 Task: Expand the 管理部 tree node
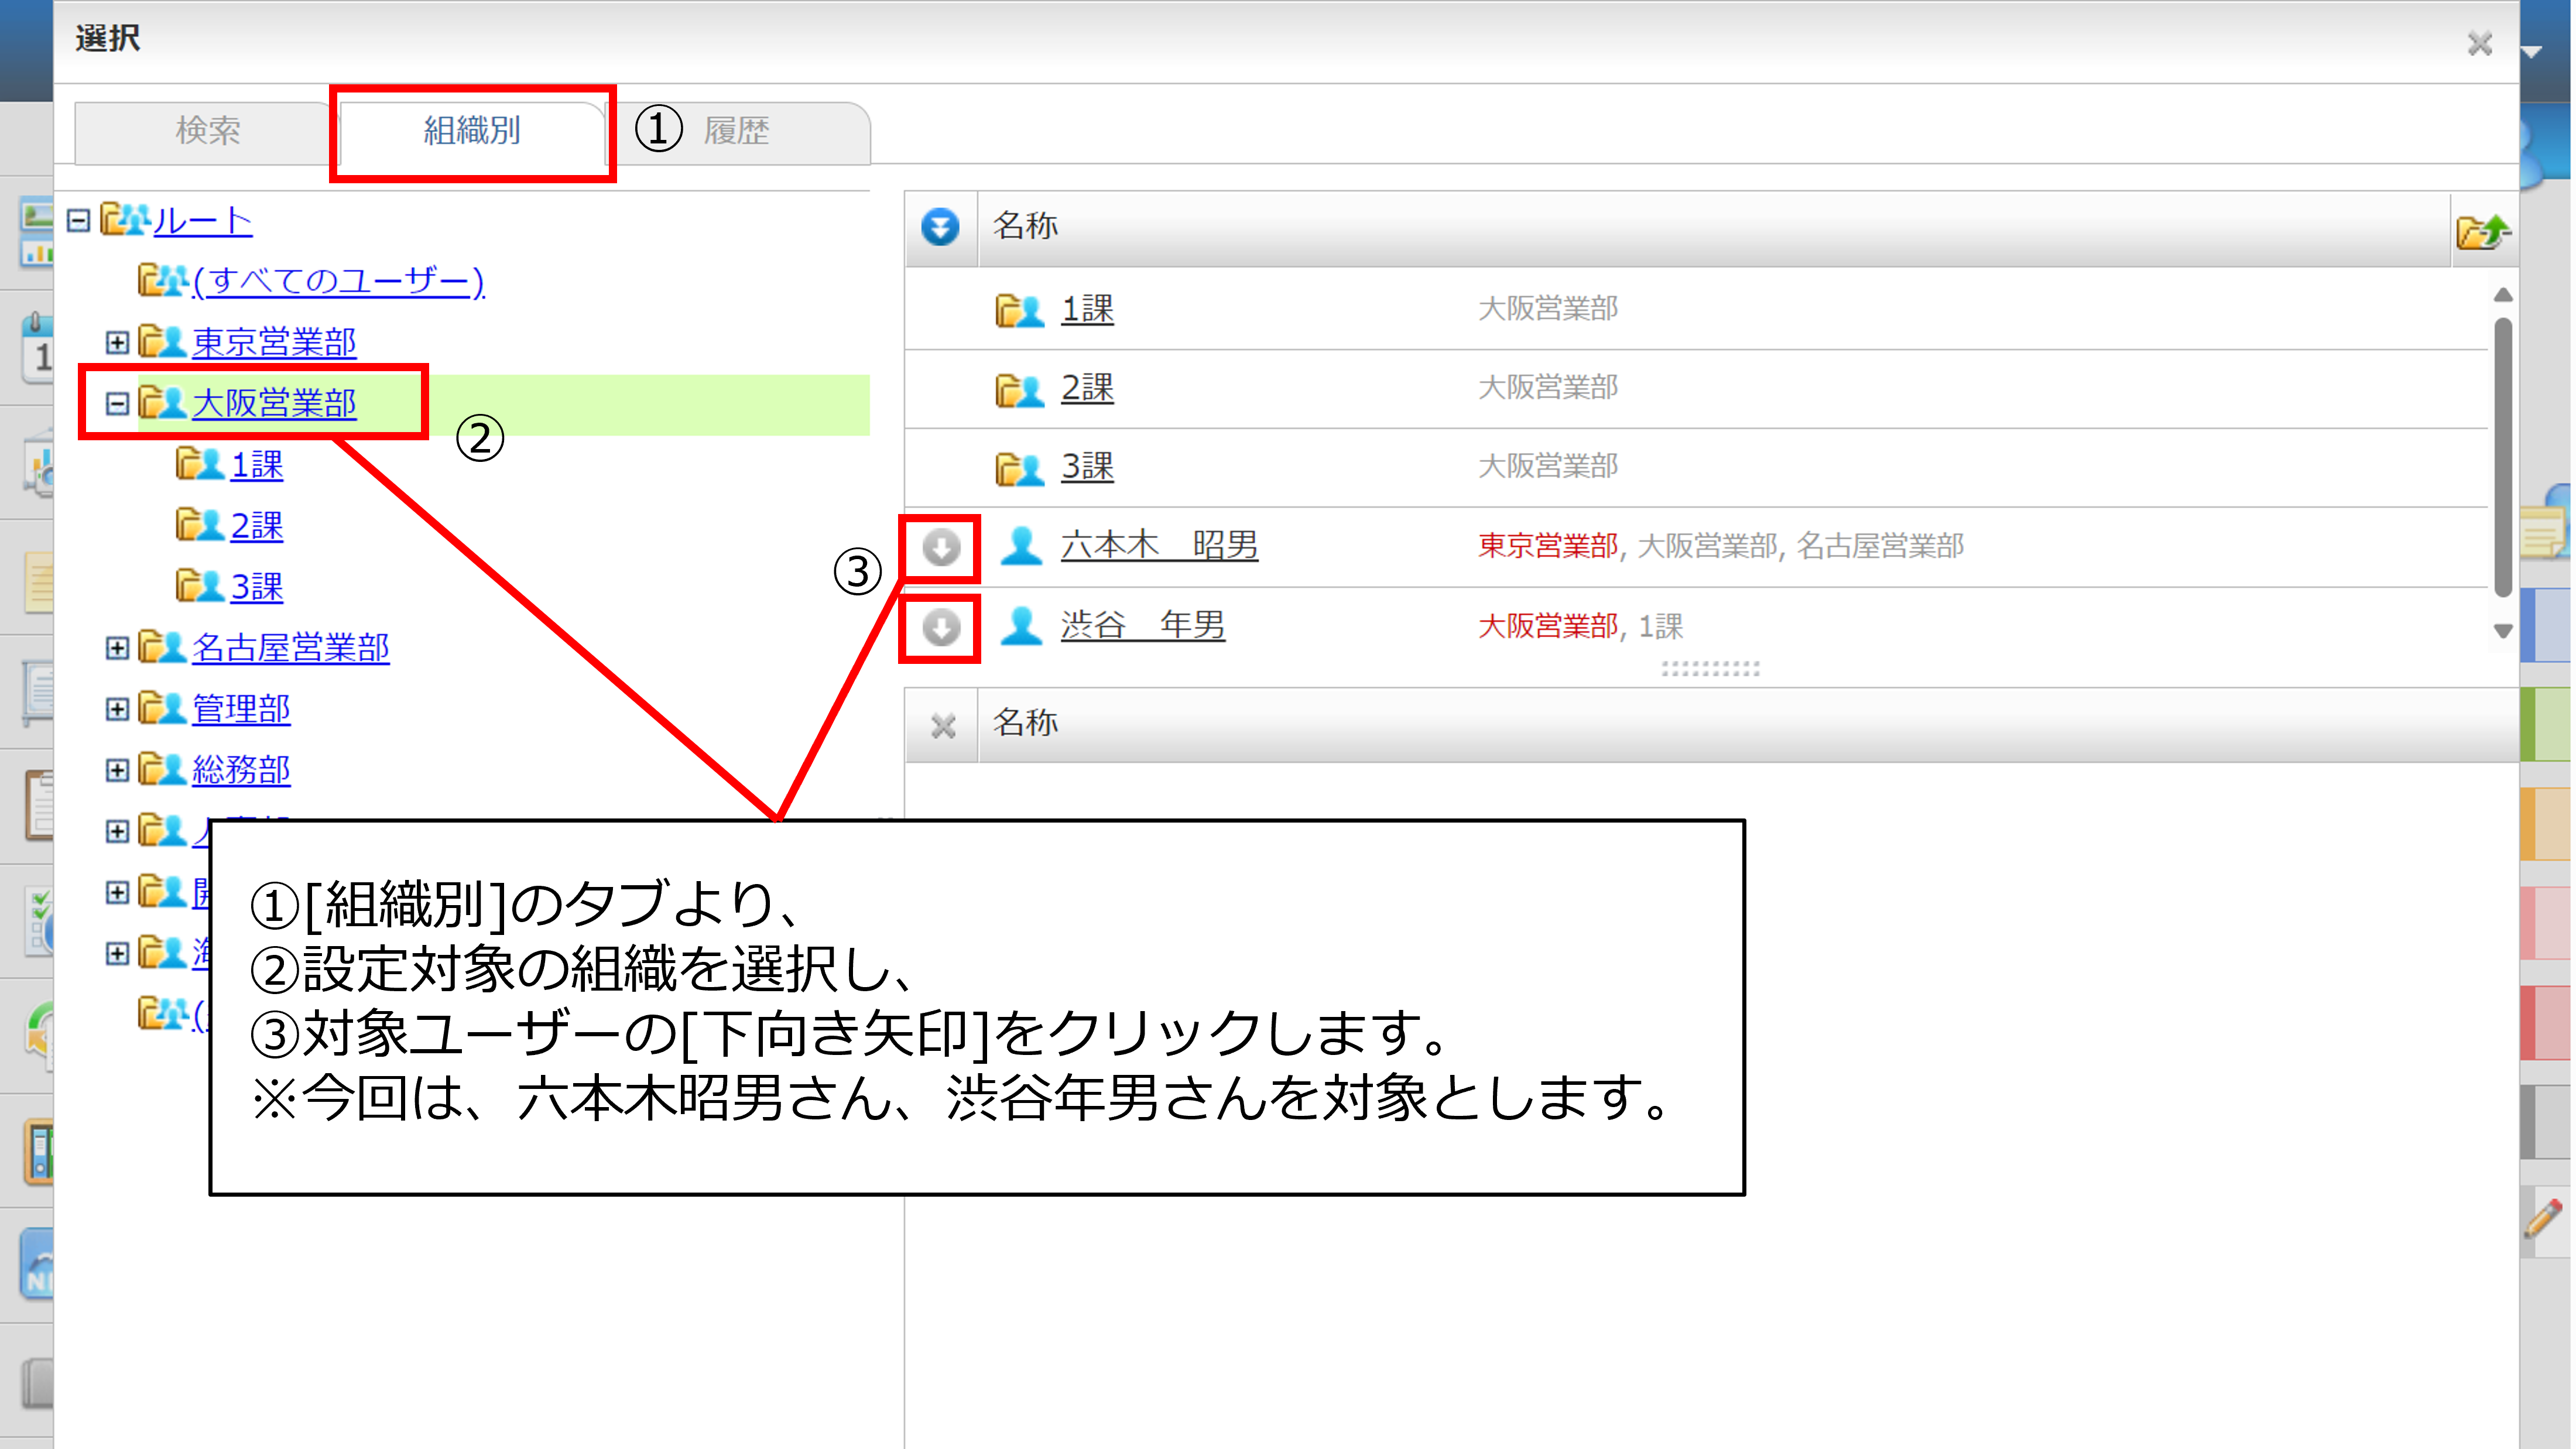pos(117,709)
